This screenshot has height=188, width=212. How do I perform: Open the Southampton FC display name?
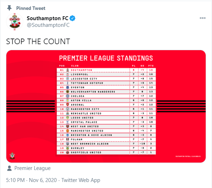coord(48,18)
